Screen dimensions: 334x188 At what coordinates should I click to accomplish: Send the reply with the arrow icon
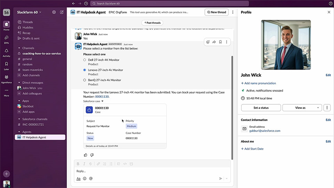[x=221, y=178]
